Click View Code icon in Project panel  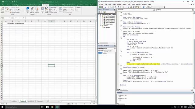99,12
